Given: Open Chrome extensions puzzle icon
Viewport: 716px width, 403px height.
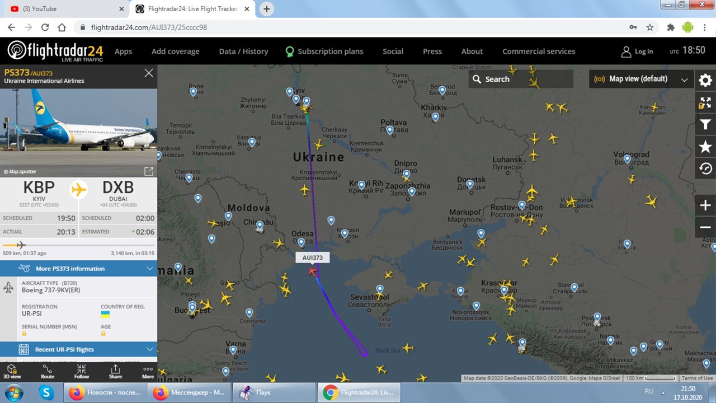Looking at the screenshot, I should coord(671,27).
